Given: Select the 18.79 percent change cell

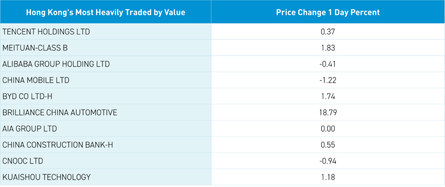Looking at the screenshot, I should pos(328,112).
